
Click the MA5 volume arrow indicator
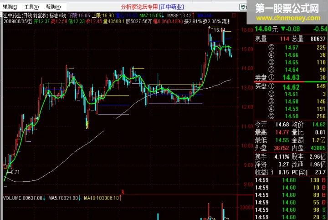(x=80, y=198)
